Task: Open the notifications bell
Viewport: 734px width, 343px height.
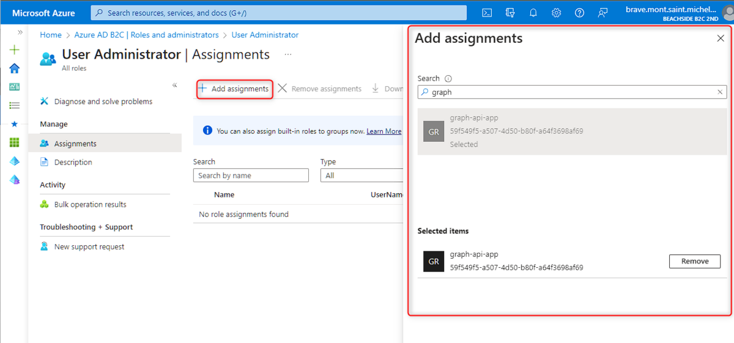Action: tap(533, 13)
